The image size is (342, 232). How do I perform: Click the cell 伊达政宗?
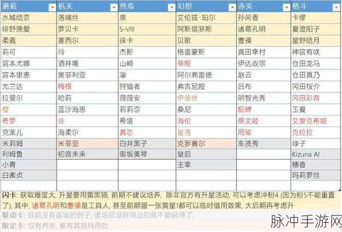point(264,64)
